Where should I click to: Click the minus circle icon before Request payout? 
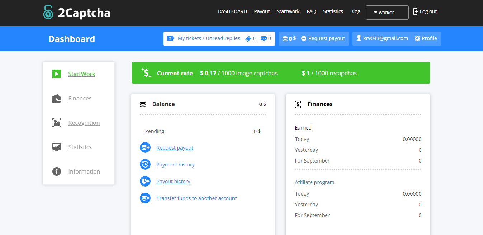click(x=304, y=38)
